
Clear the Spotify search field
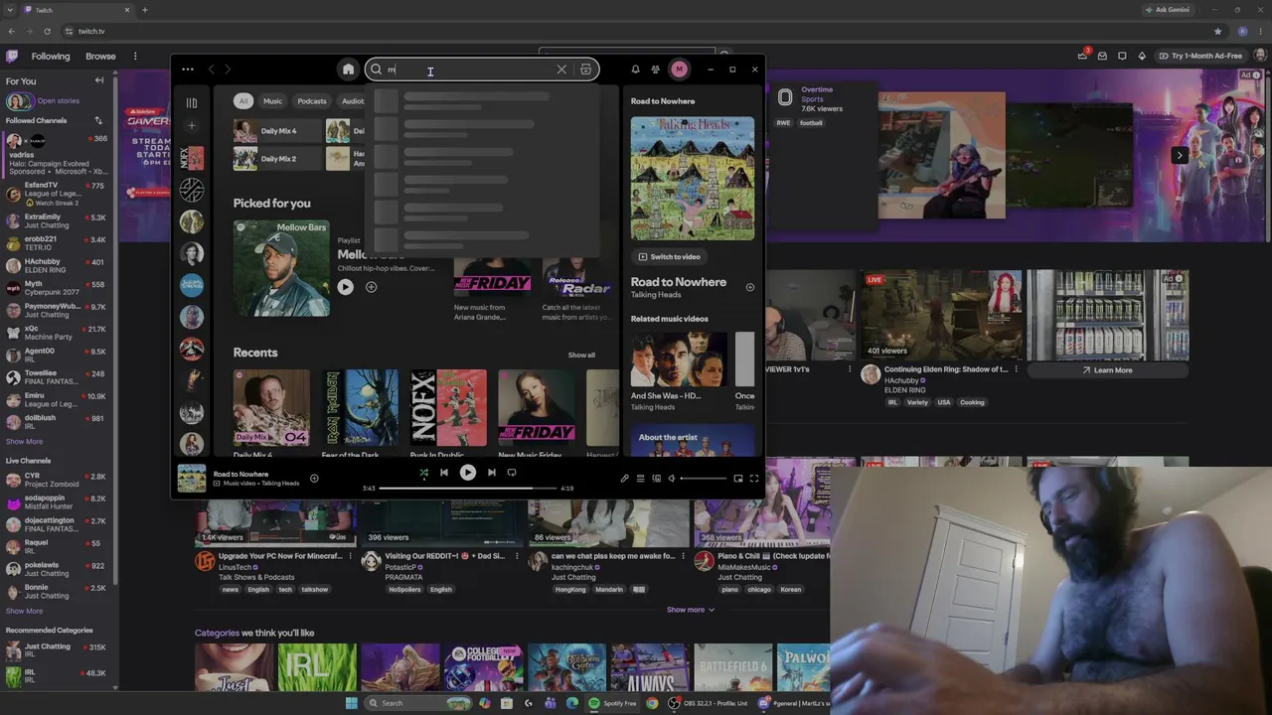pos(561,70)
